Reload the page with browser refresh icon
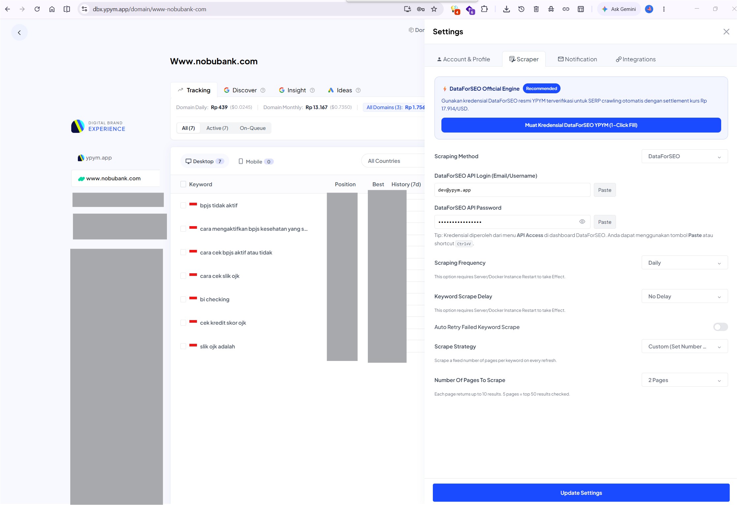Screen dimensions: 737x505 [x=37, y=9]
